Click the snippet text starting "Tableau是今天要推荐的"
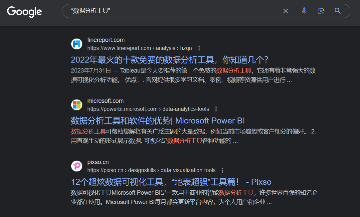The width and height of the screenshot is (360, 217). 218,70
